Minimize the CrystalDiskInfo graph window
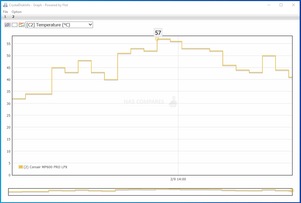The width and height of the screenshot is (301, 203). click(x=269, y=5)
